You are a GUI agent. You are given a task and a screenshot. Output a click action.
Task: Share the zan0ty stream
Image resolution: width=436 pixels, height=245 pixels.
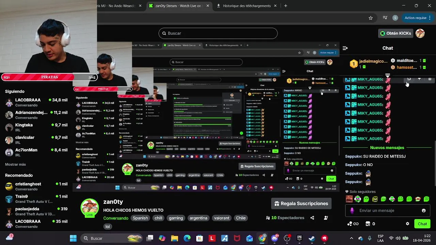tap(312, 218)
